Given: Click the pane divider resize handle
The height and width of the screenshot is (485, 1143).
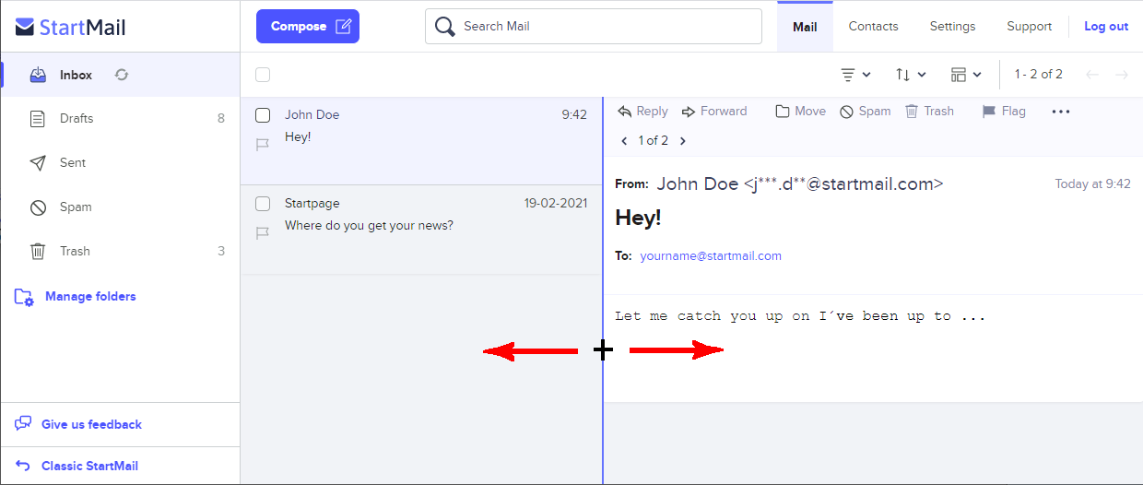Looking at the screenshot, I should (x=603, y=350).
